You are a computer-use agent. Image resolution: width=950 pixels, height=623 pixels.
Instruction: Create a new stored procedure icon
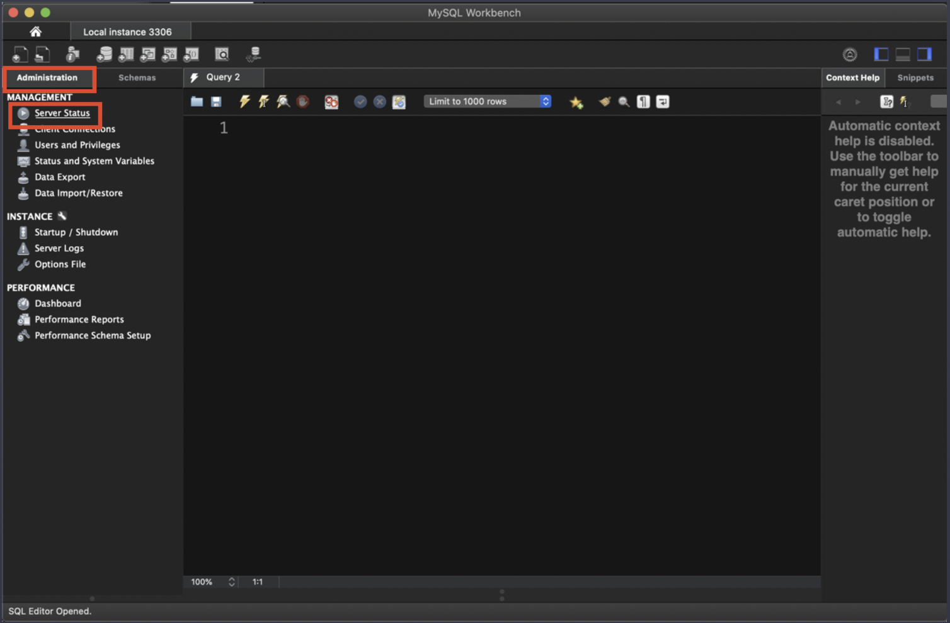[169, 55]
